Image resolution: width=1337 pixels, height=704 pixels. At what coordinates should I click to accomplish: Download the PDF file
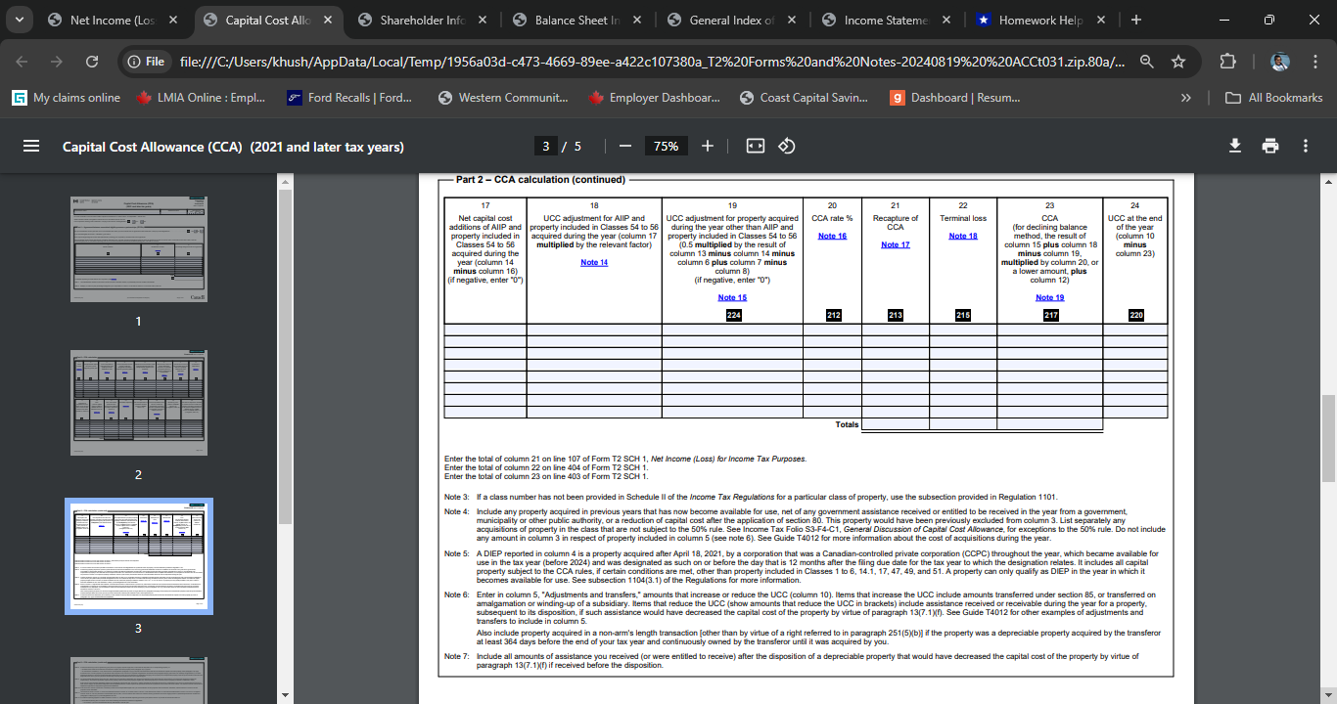(1235, 146)
